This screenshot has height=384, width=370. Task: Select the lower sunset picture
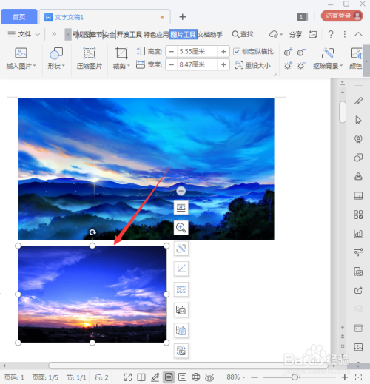(x=92, y=294)
